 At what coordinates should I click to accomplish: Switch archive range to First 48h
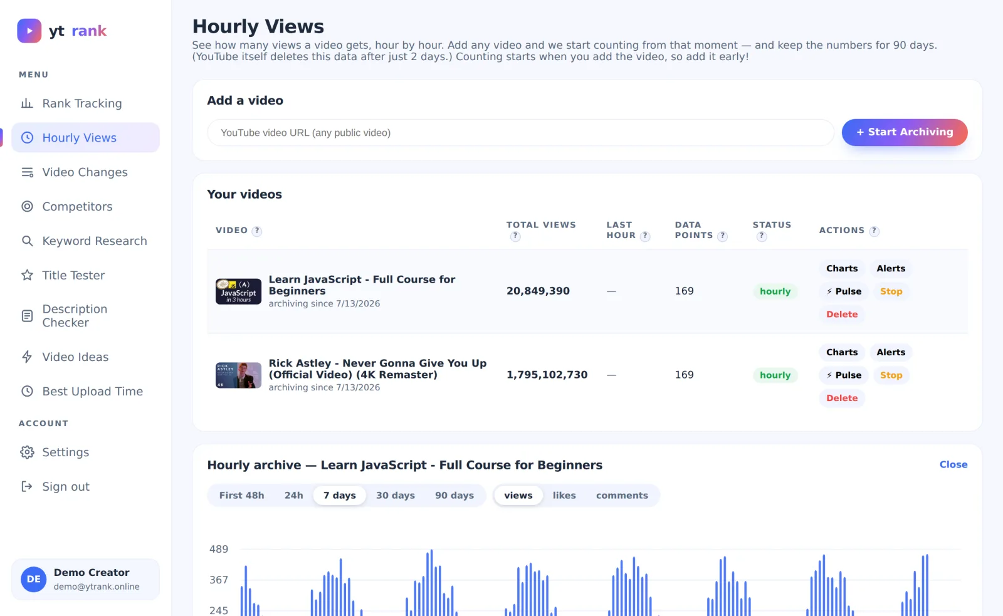pos(241,495)
